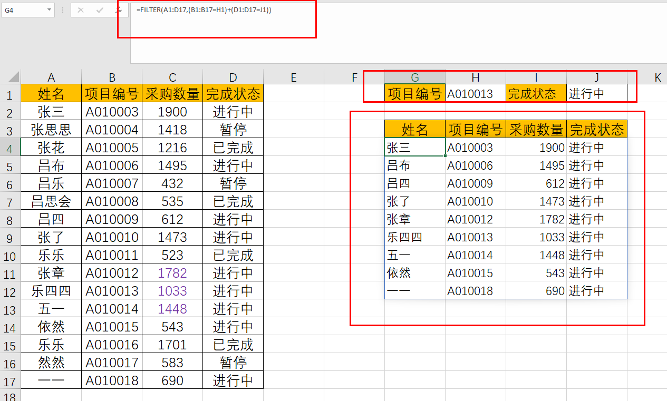Screen dimensions: 667x401
Task: Click result quantity 612 in column I
Action: click(x=536, y=183)
